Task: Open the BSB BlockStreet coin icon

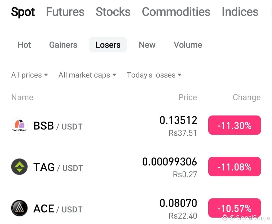Action: (19, 125)
